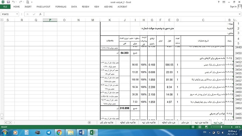
Task: Expand the formula bar chevron
Action: click(x=239, y=14)
